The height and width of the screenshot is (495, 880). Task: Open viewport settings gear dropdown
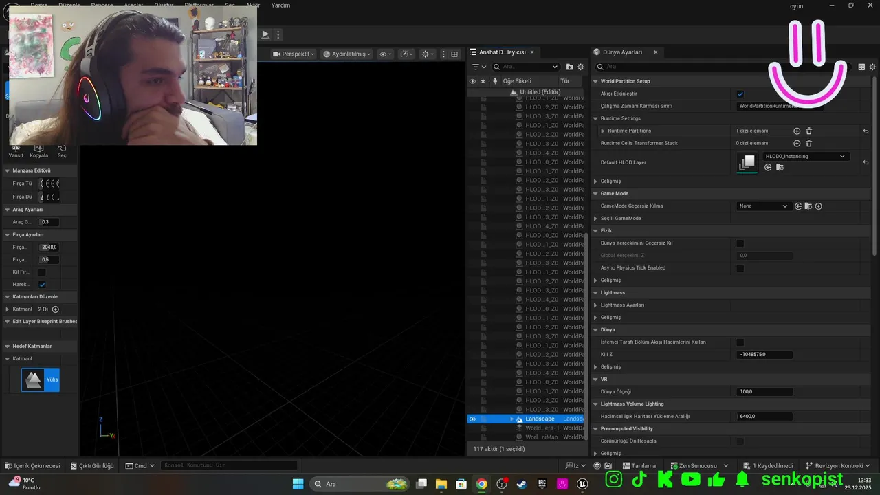click(x=428, y=54)
